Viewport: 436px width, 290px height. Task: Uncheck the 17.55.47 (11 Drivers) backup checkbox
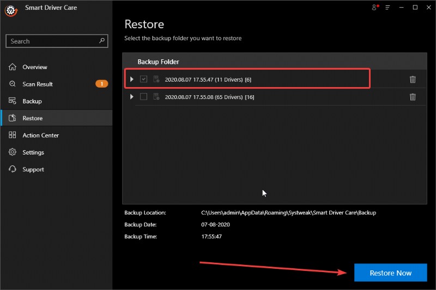coord(143,79)
